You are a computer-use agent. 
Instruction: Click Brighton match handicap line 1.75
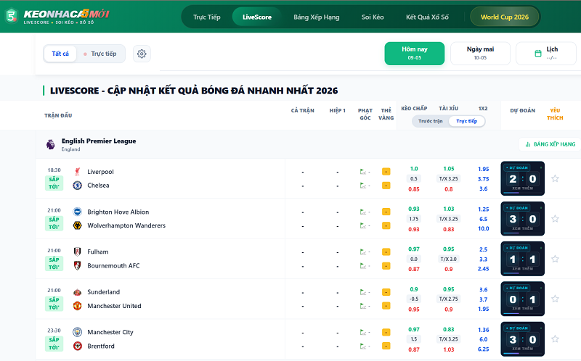[x=414, y=219]
